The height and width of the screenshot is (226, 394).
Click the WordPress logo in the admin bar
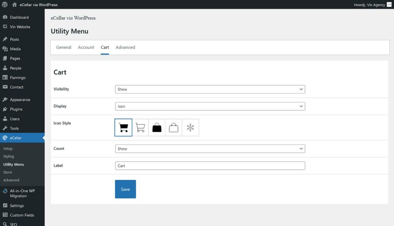[x=4, y=5]
